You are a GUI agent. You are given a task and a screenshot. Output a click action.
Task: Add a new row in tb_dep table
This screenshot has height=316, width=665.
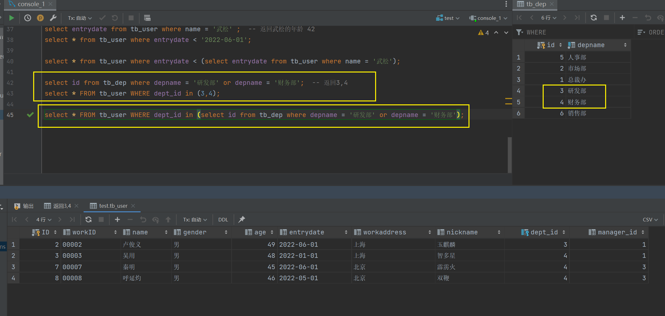point(622,18)
